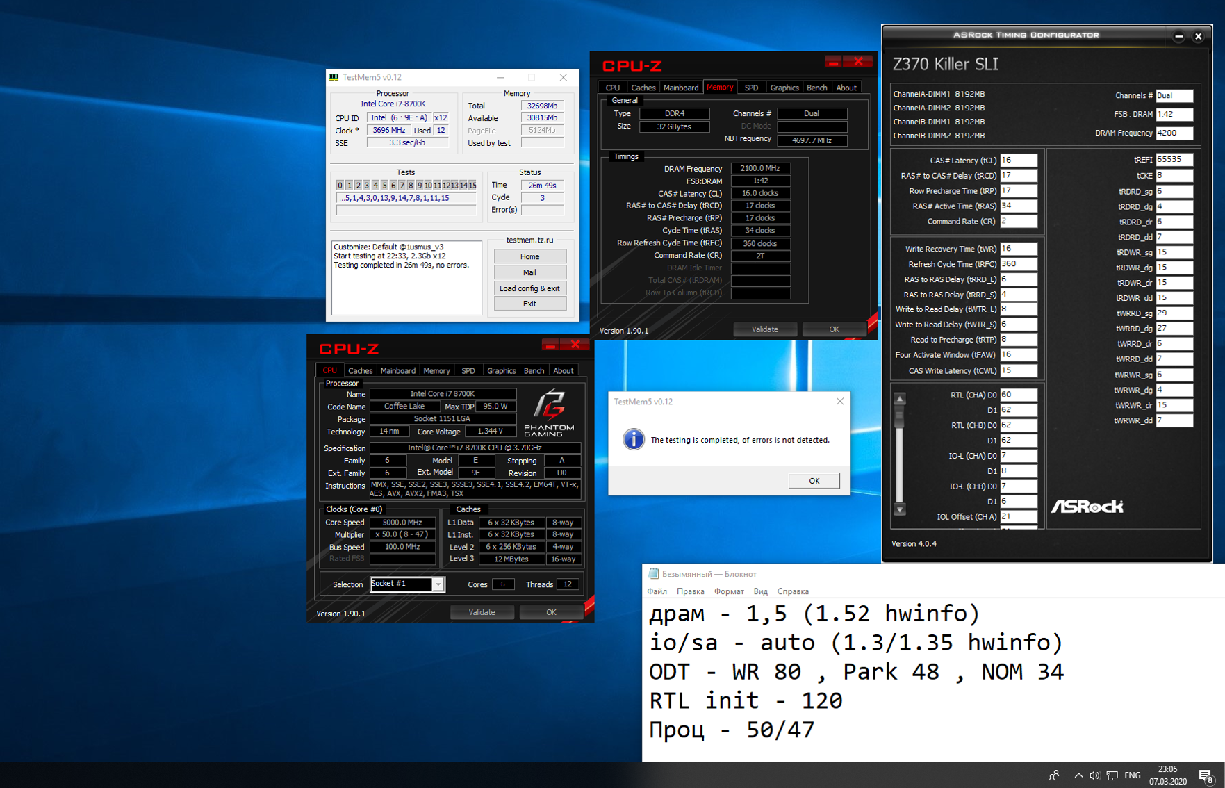Open About tab in the upper CPU-Z window
Screen dimensions: 1225x788
click(846, 88)
